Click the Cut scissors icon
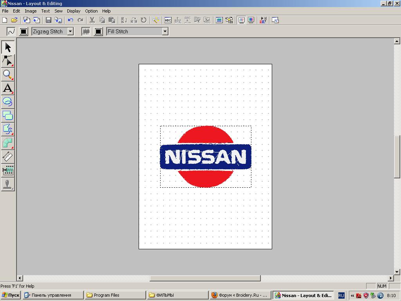The image size is (401, 301). (92, 20)
